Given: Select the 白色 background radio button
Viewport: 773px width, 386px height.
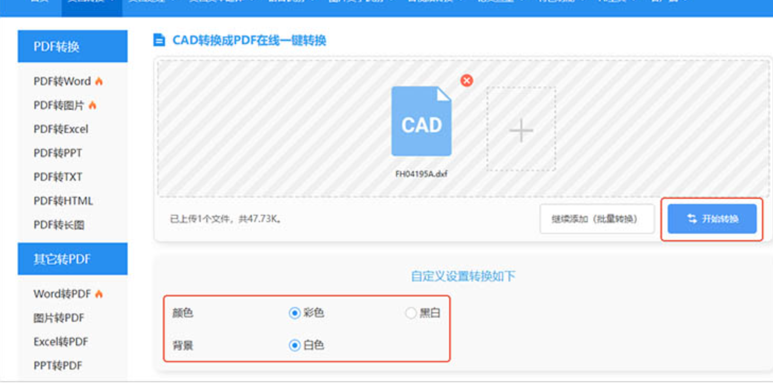Looking at the screenshot, I should point(295,345).
